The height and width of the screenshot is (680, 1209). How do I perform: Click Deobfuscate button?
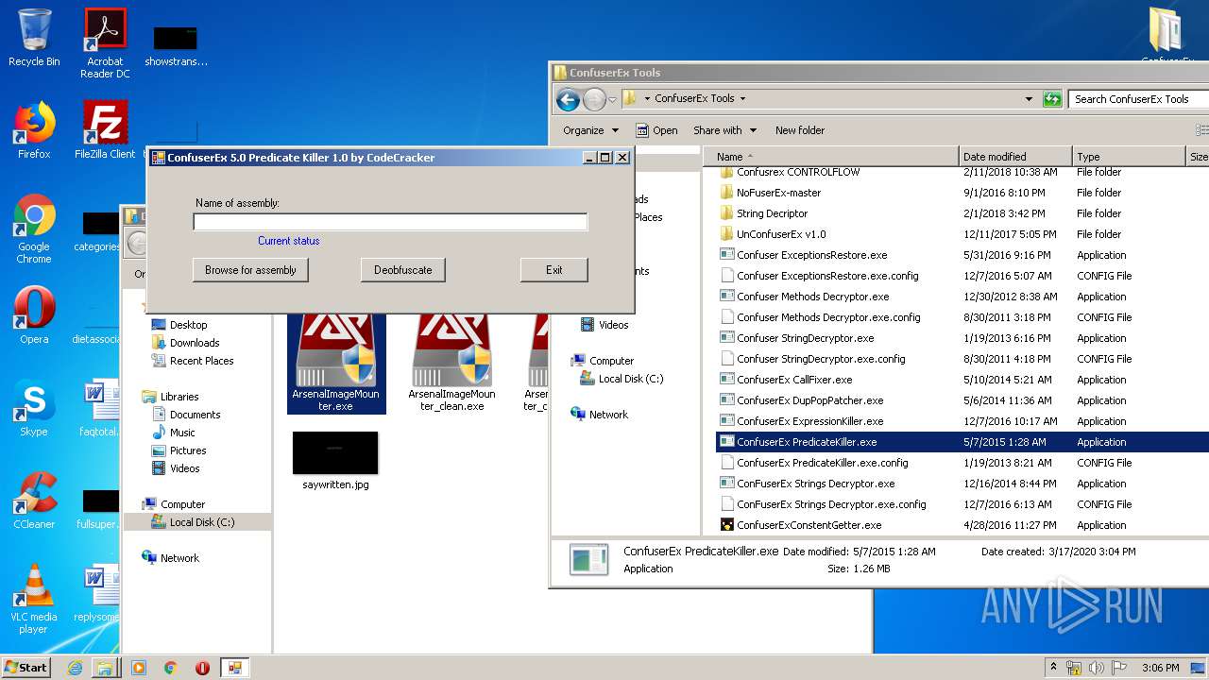coord(402,270)
